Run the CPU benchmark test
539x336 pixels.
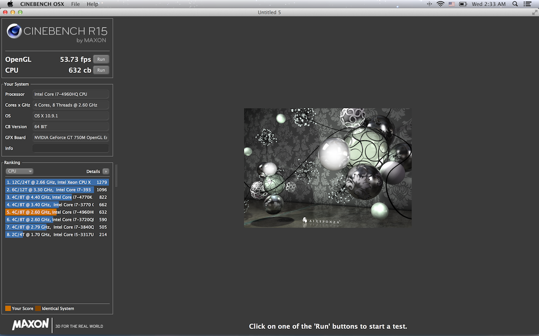tap(101, 70)
